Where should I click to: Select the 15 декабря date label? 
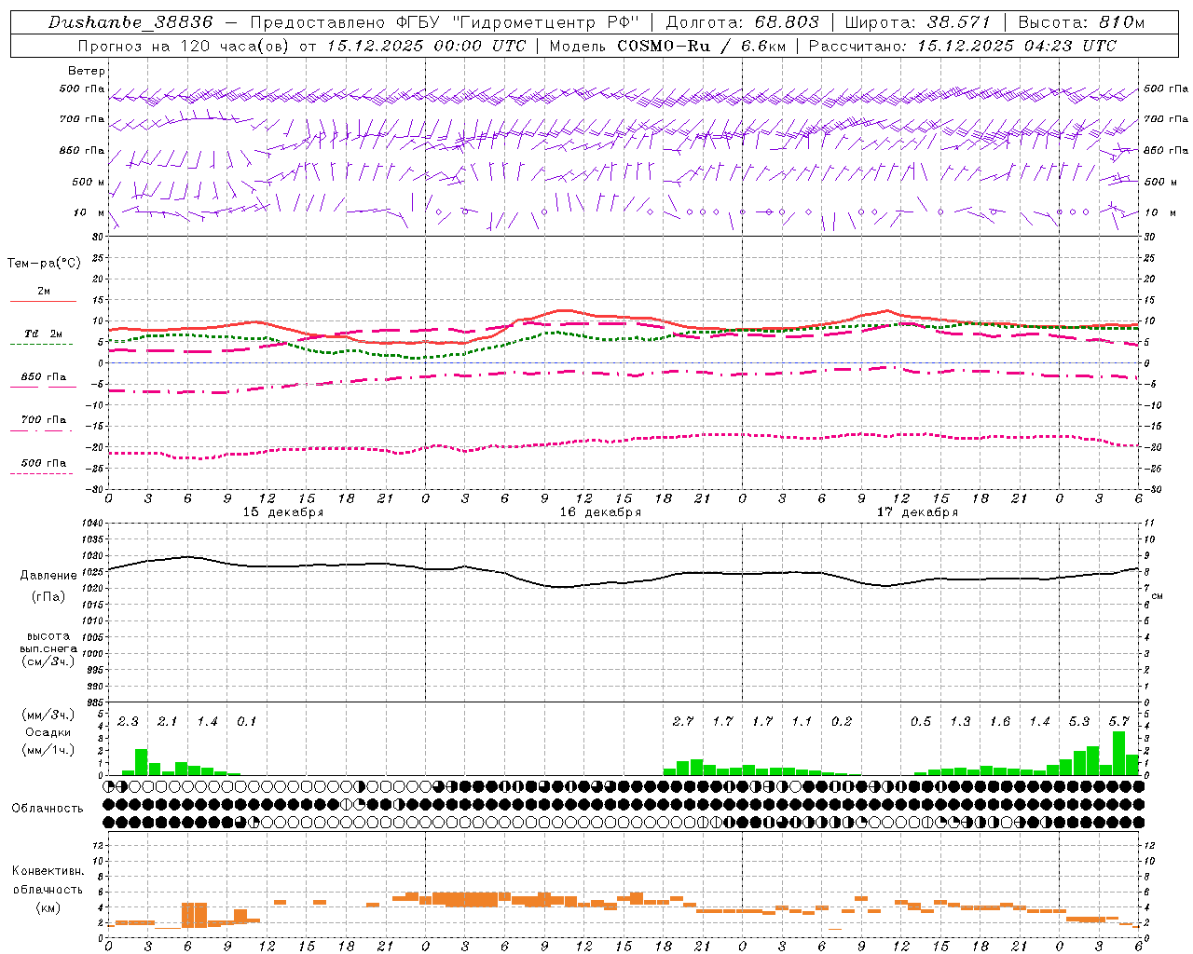click(283, 512)
